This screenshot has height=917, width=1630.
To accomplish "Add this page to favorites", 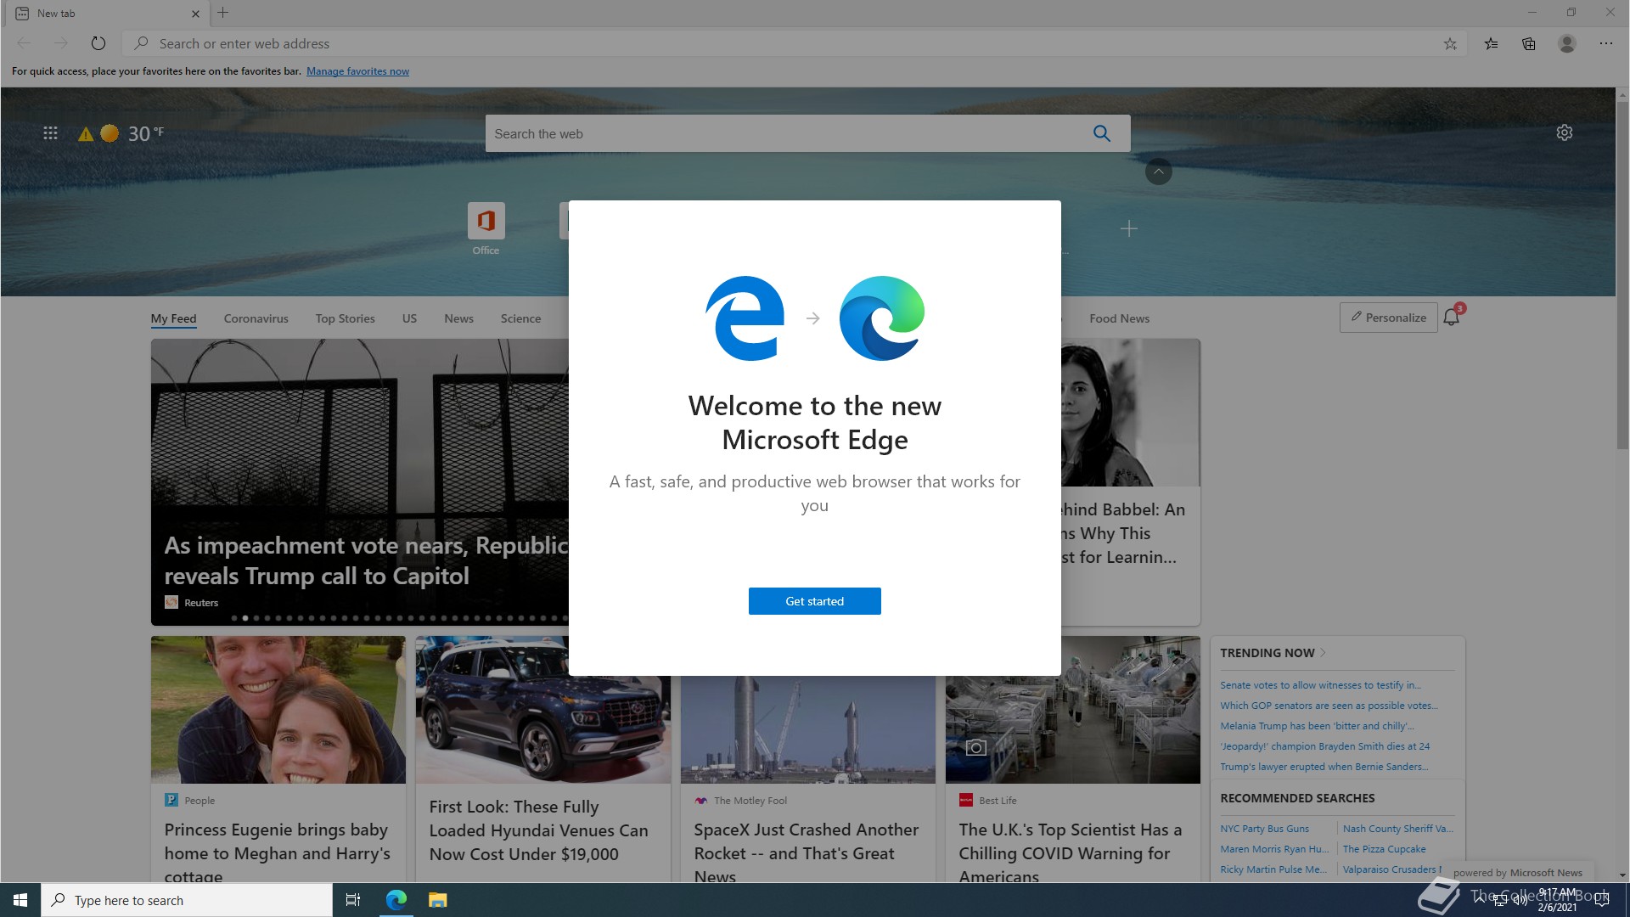I will coord(1450,43).
